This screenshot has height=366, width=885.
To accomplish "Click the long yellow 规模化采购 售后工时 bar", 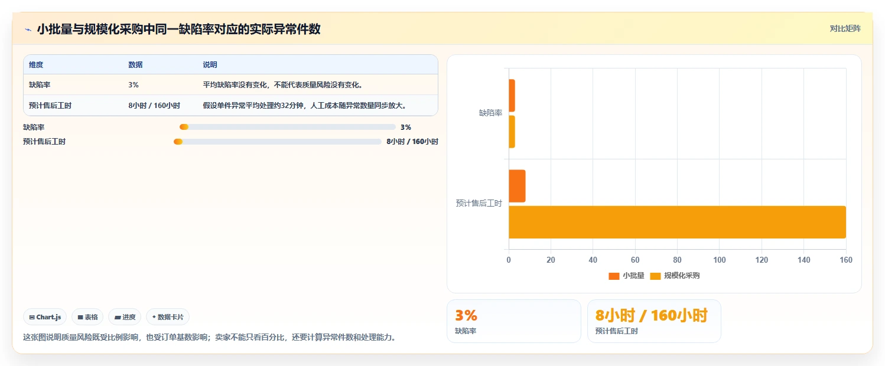I will (677, 222).
